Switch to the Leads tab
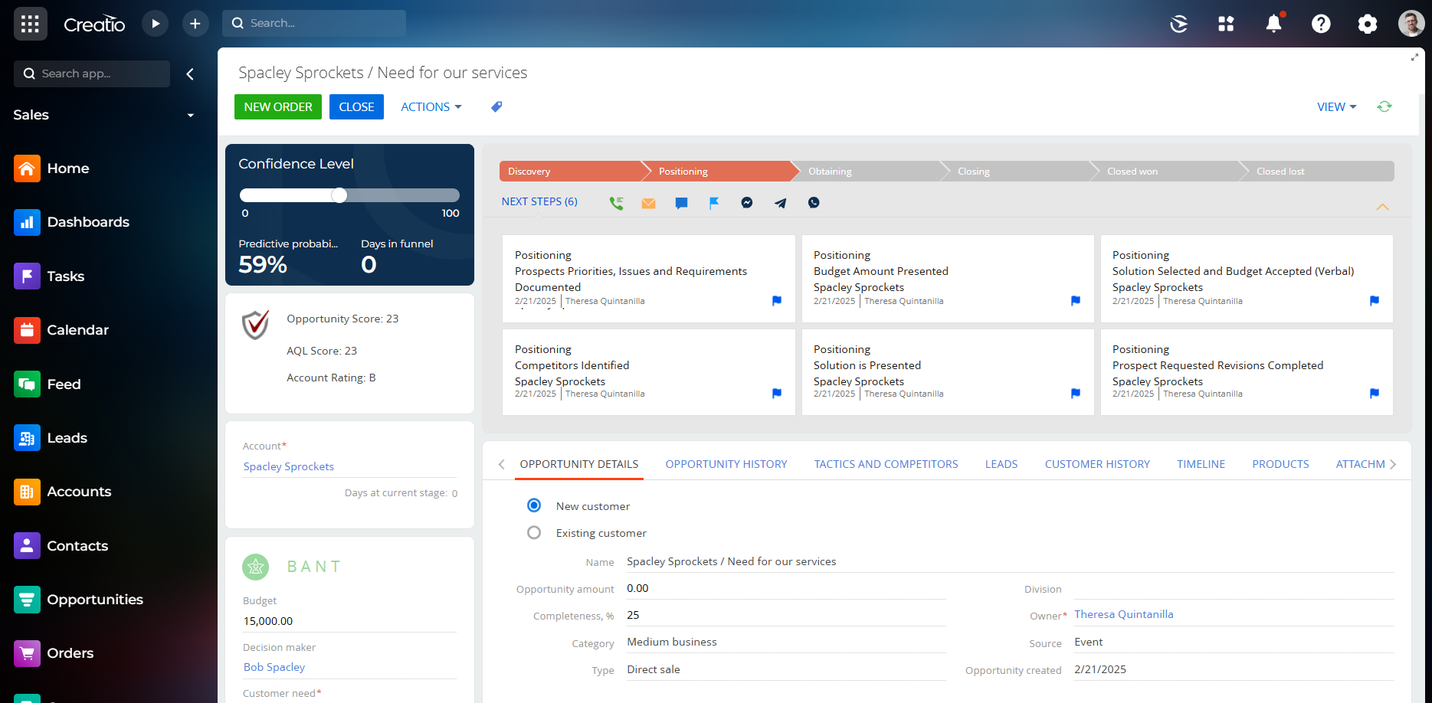This screenshot has height=703, width=1432. point(1001,464)
